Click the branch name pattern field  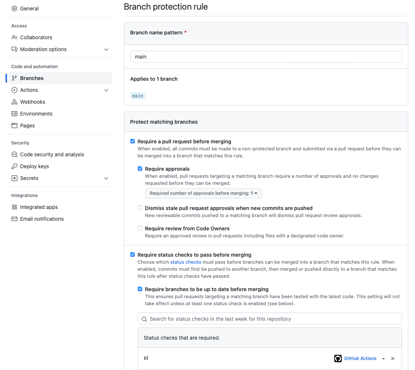tap(266, 56)
